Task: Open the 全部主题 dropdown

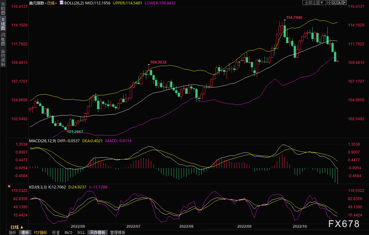Action: 314,3
